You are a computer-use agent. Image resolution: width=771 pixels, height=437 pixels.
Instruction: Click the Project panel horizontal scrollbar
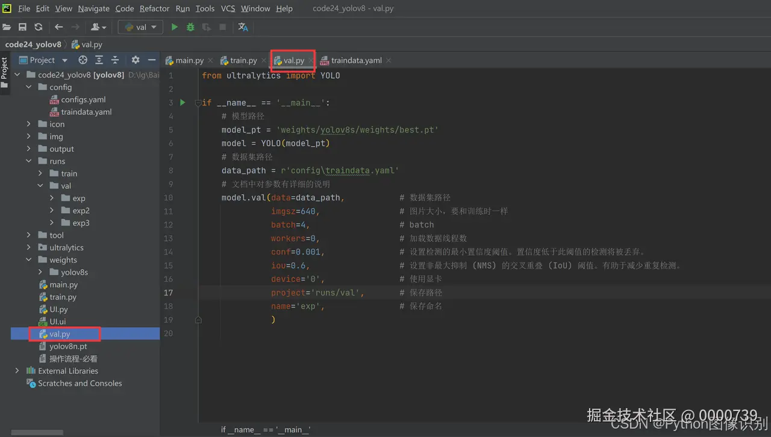click(x=37, y=433)
